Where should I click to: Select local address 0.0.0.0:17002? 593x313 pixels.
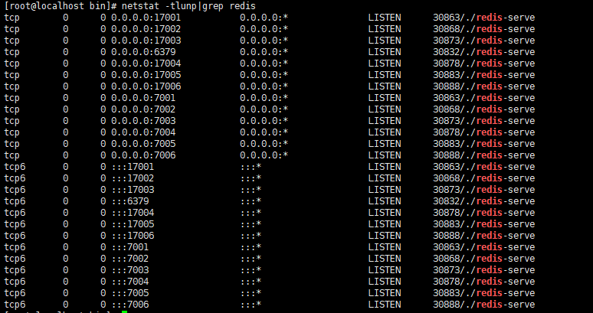point(146,28)
